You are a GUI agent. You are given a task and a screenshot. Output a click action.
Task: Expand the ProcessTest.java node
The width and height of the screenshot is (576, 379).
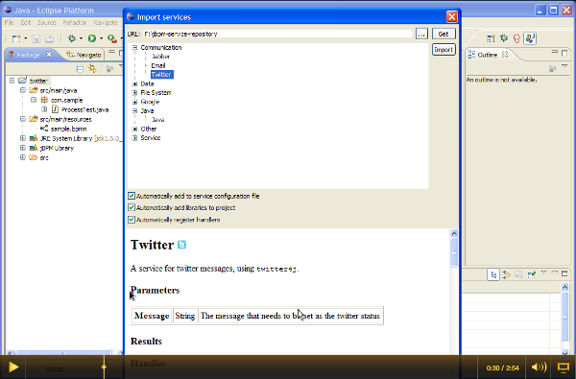(x=44, y=109)
